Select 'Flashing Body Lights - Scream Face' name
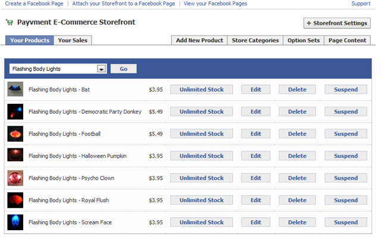Screen dimensions: 381x242 point(70,222)
